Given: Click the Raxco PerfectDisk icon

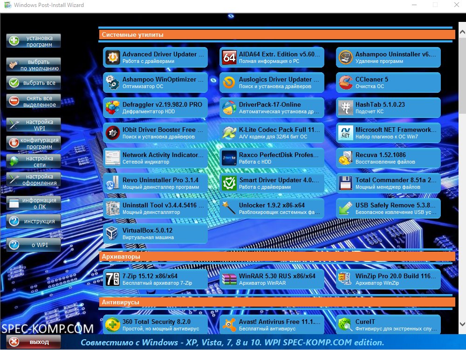Looking at the screenshot, I should click(x=229, y=158).
